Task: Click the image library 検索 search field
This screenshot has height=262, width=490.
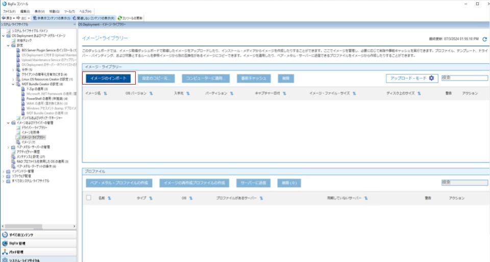Action: 464,78
